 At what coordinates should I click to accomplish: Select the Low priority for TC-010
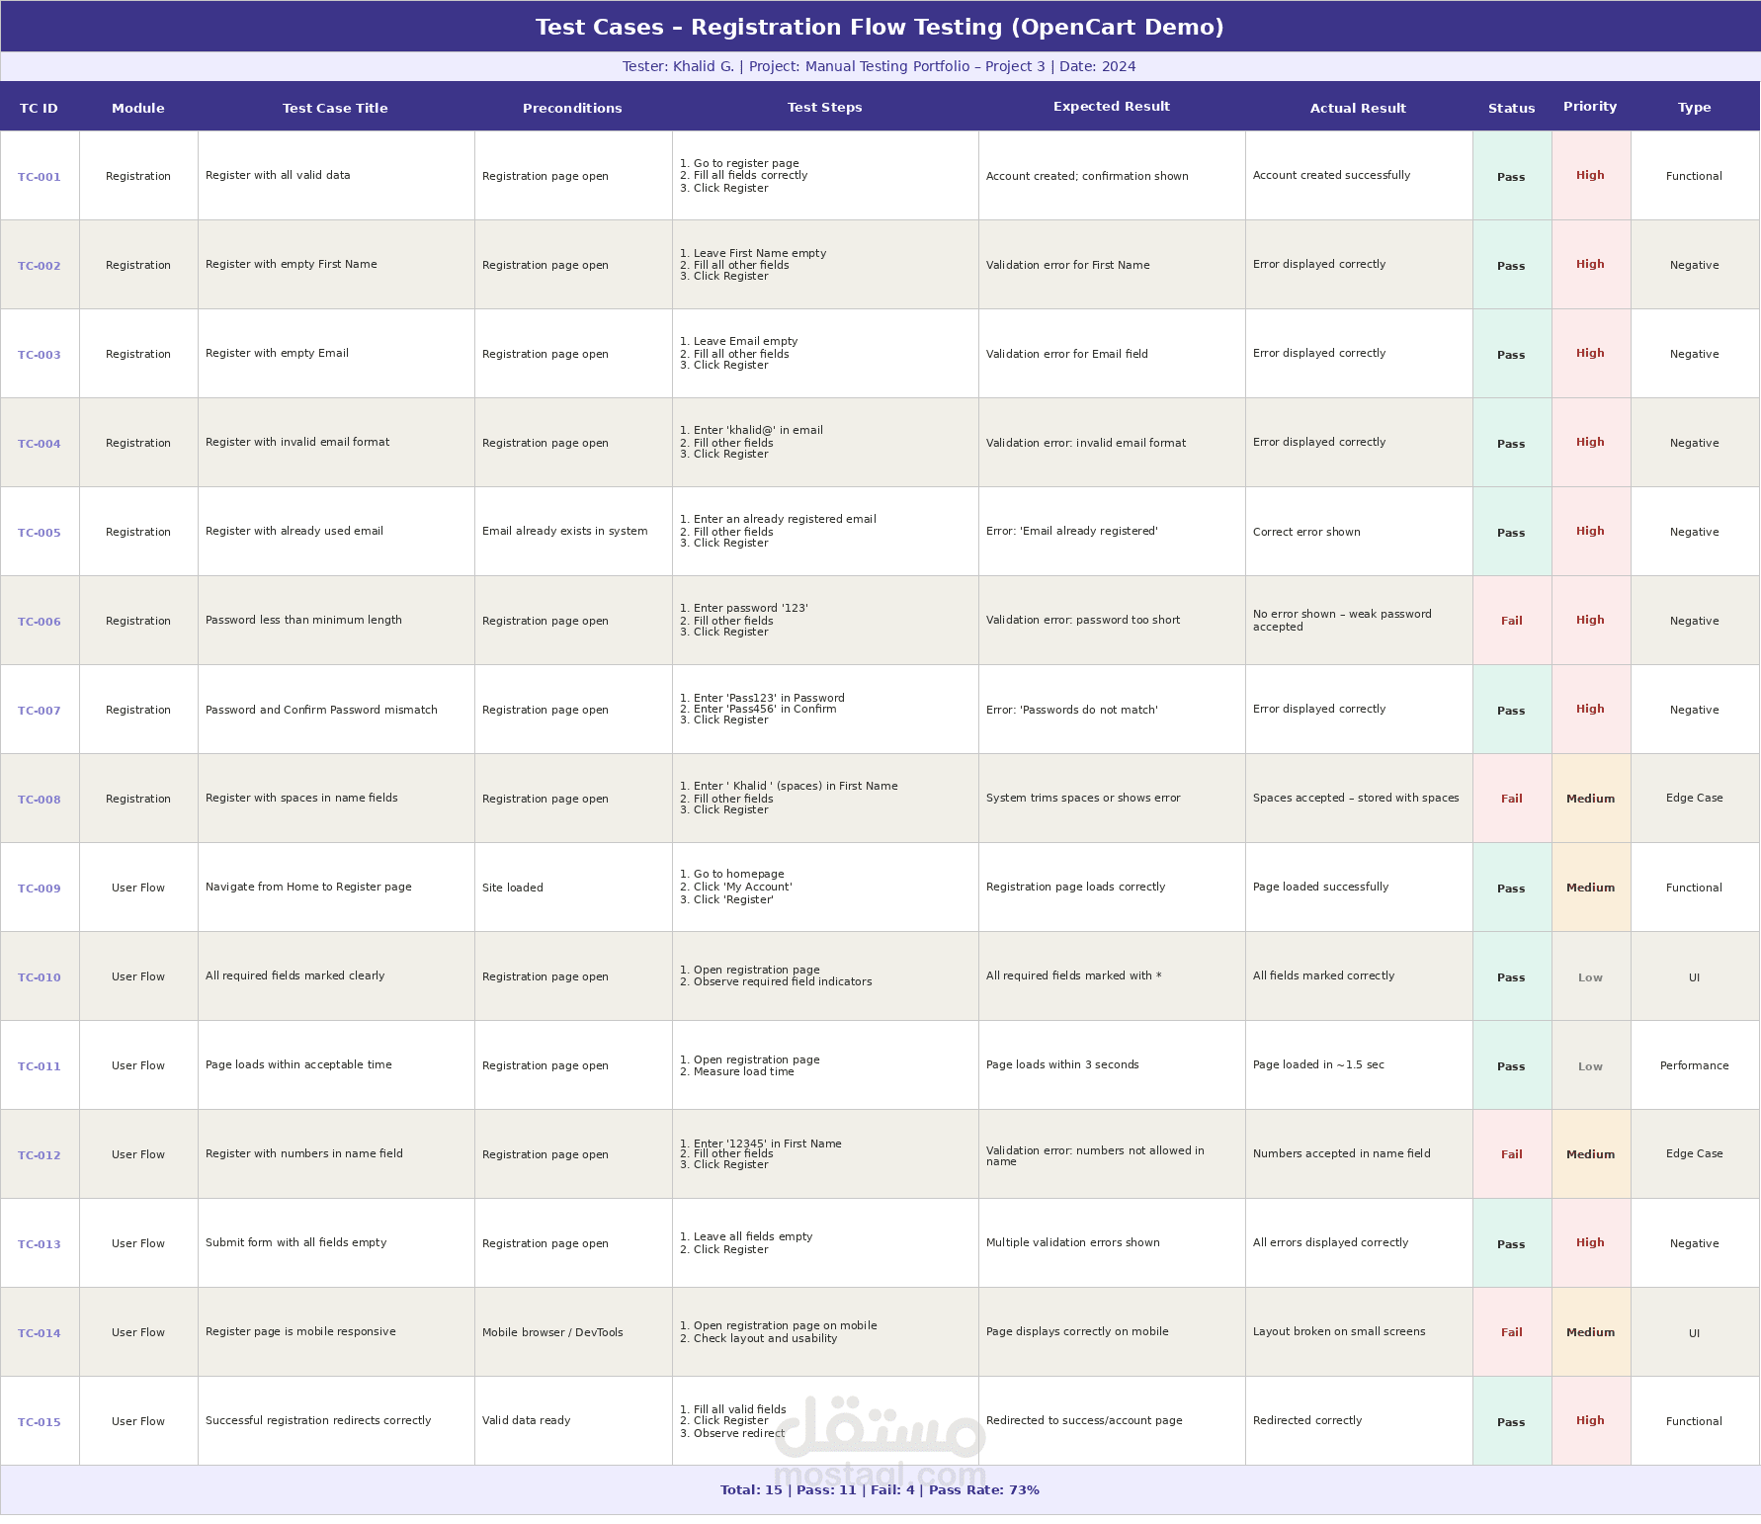(1590, 977)
